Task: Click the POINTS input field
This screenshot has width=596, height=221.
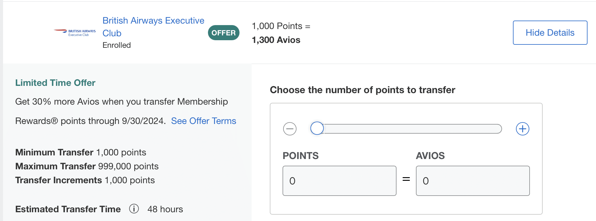Action: click(x=339, y=180)
